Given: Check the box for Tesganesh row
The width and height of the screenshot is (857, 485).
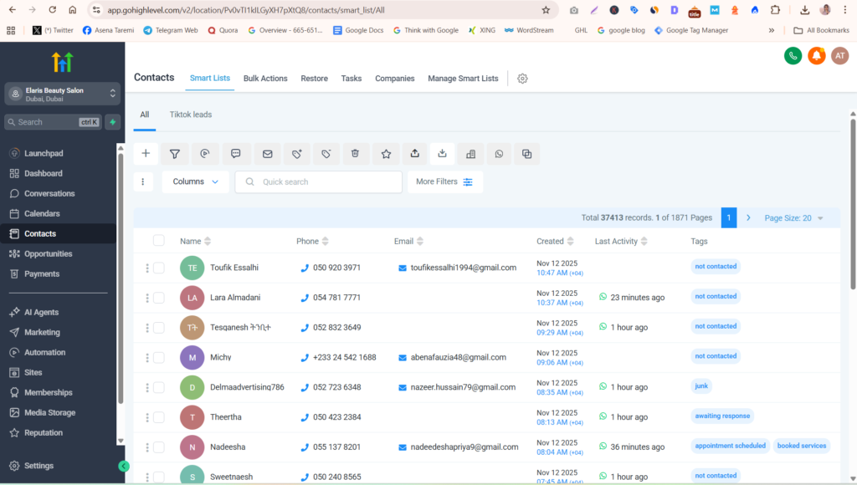Looking at the screenshot, I should (x=158, y=328).
